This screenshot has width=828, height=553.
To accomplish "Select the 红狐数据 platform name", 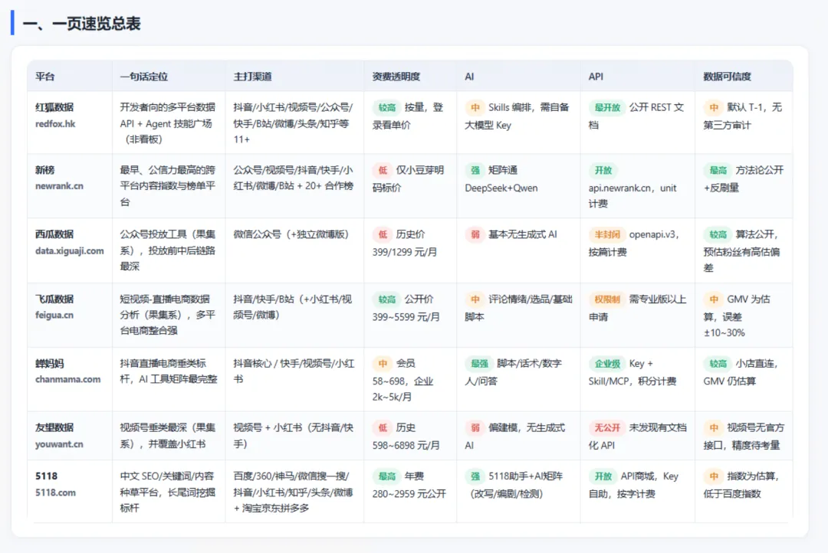I will 54,107.
